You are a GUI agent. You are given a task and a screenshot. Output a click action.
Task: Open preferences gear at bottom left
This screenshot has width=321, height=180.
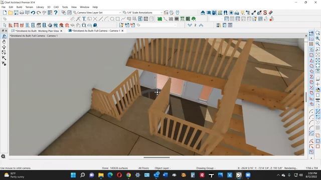[x=3, y=156]
